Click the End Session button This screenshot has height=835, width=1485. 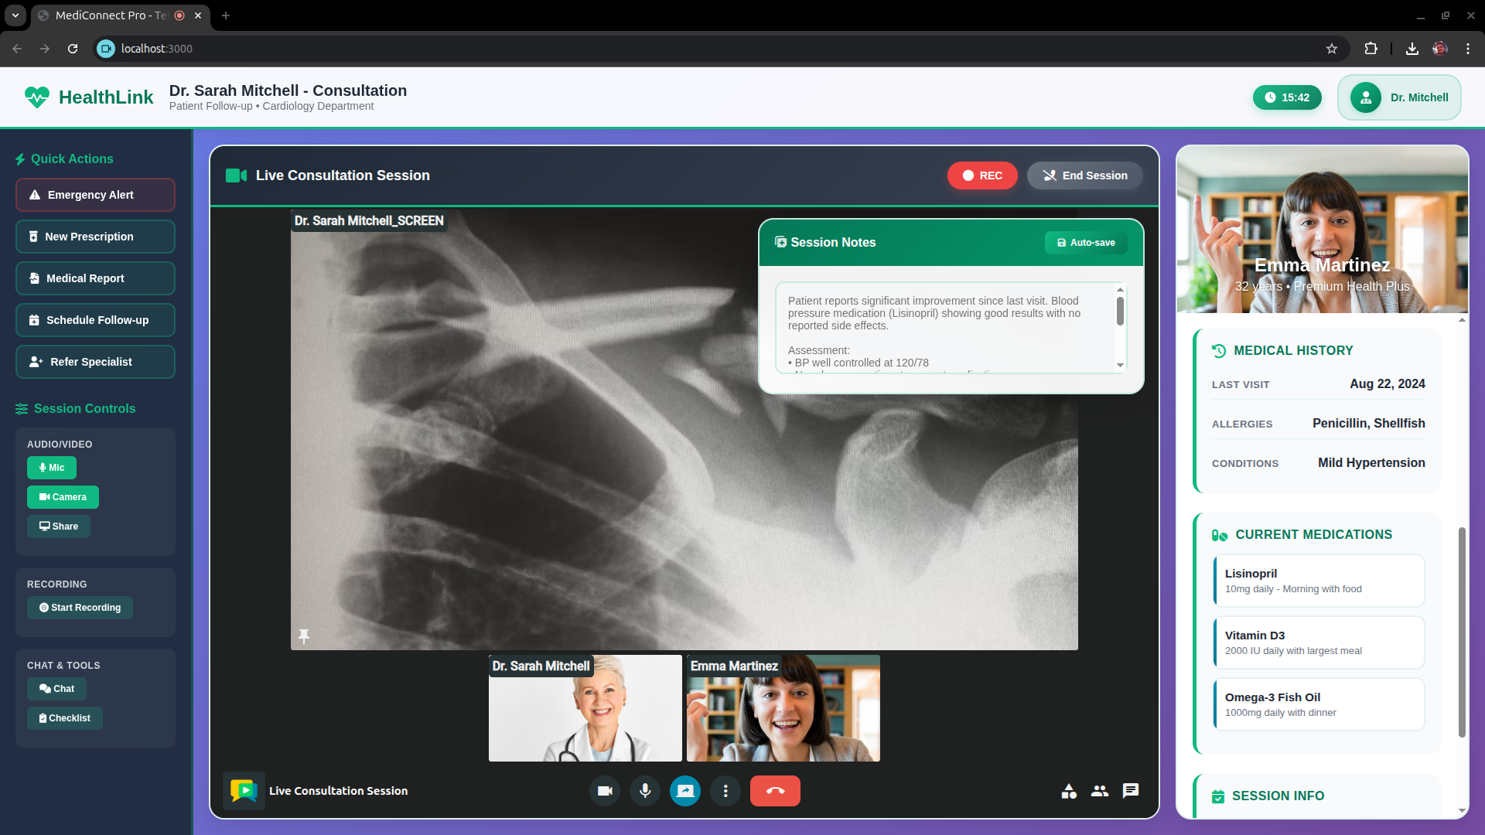pos(1084,176)
